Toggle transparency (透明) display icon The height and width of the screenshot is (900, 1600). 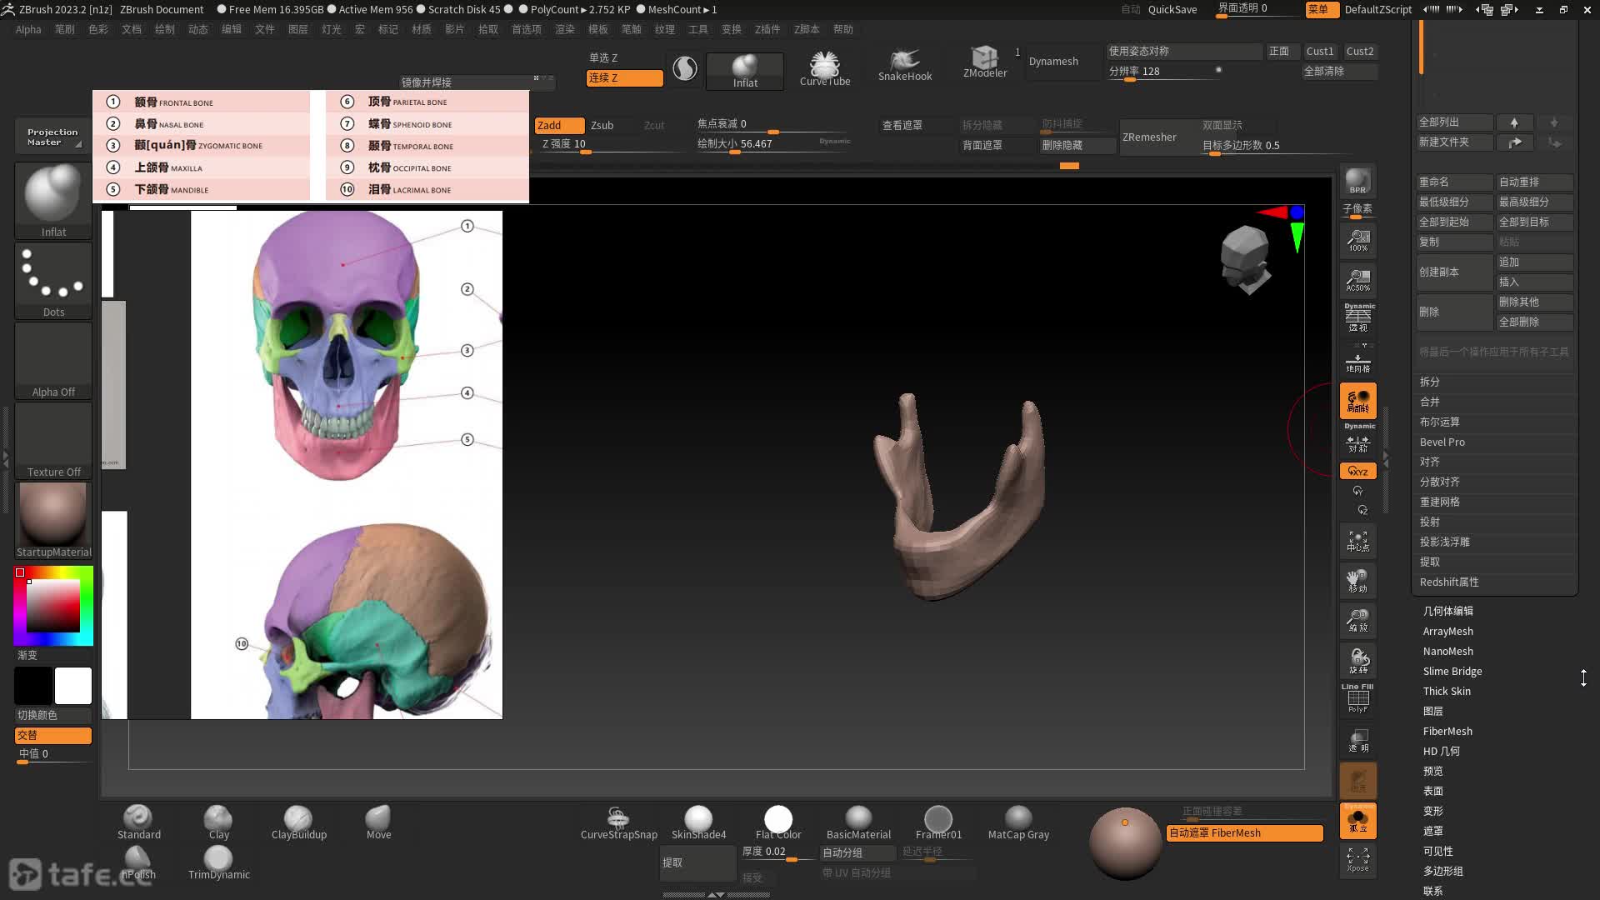click(x=1357, y=741)
